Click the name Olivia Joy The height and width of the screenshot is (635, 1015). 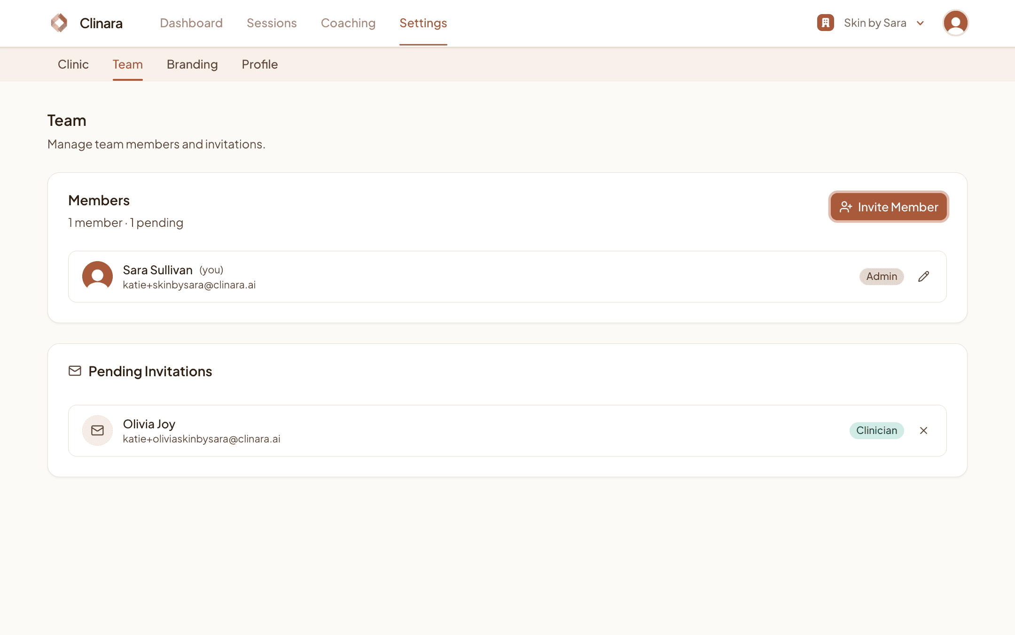(149, 424)
